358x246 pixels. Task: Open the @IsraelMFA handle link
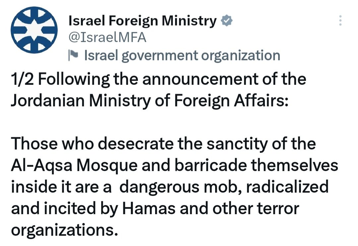(107, 38)
